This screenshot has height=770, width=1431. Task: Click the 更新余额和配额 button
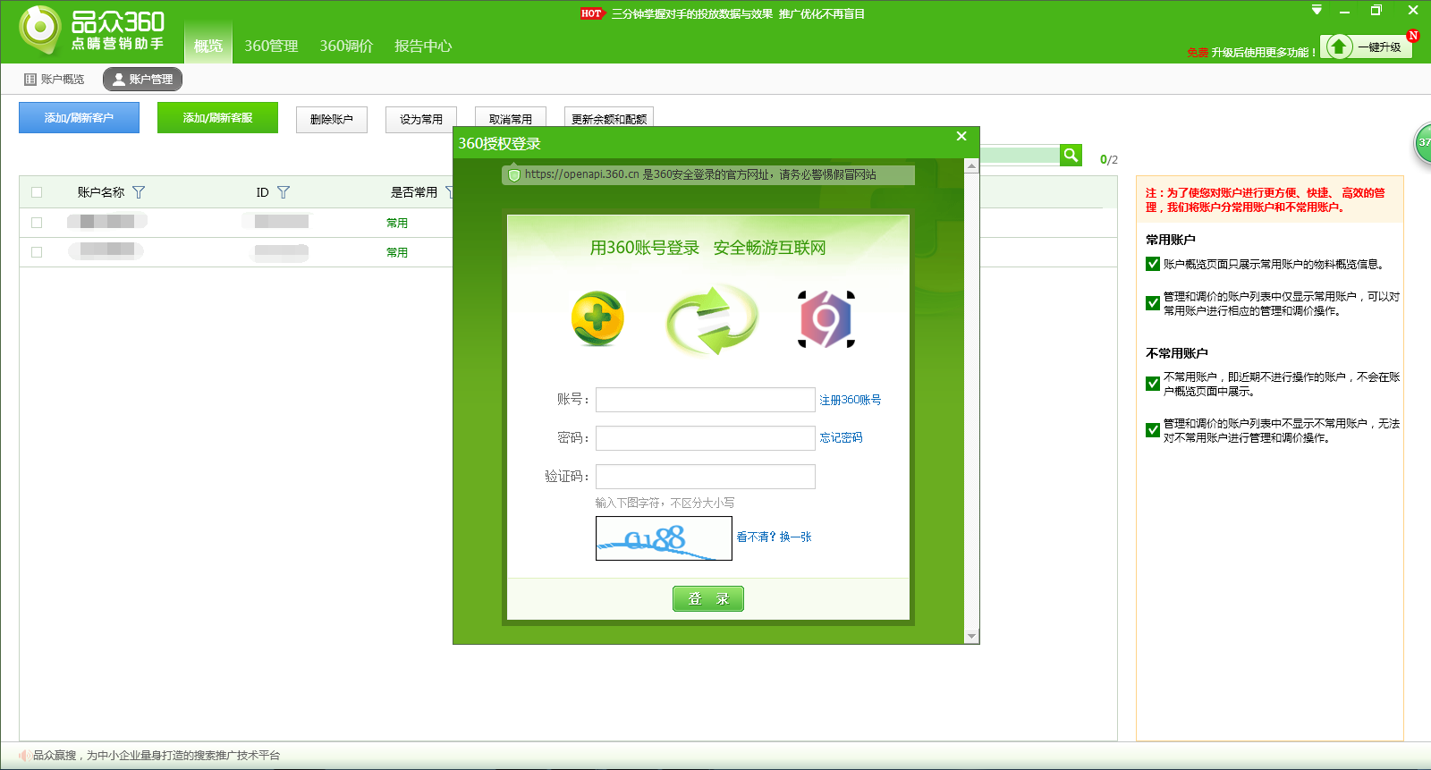pyautogui.click(x=609, y=119)
